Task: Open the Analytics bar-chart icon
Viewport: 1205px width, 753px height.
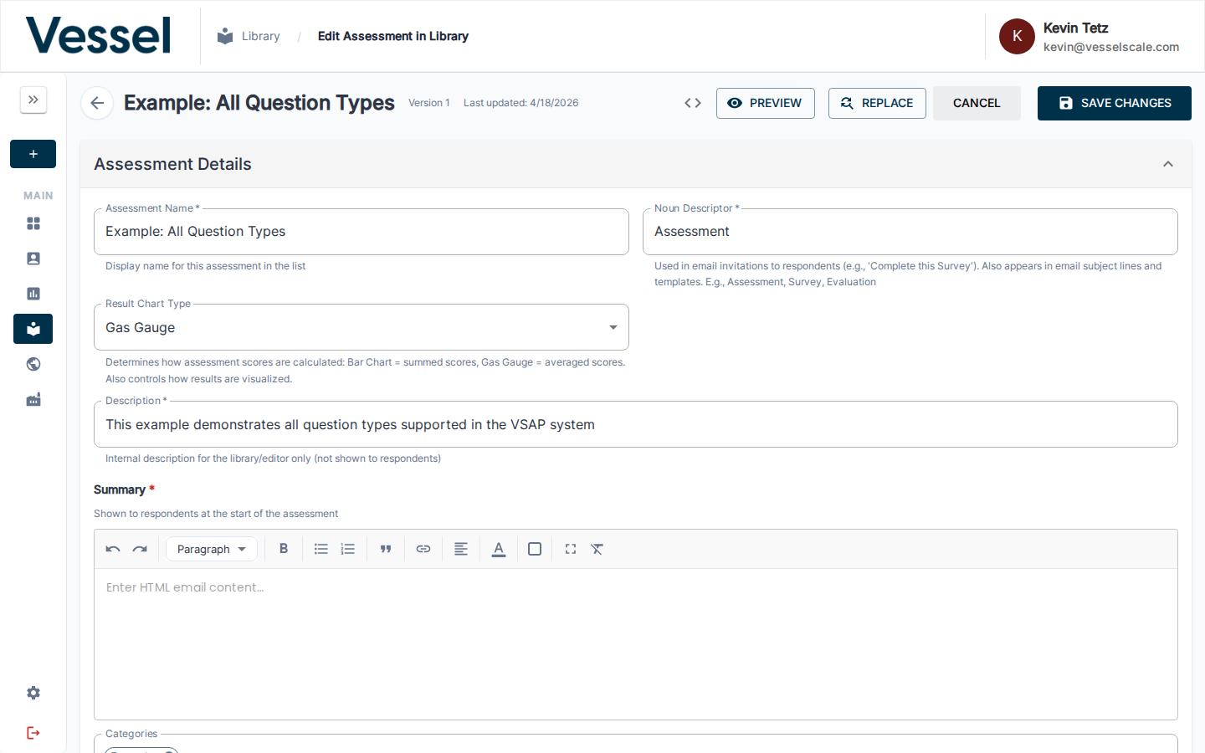Action: [33, 294]
